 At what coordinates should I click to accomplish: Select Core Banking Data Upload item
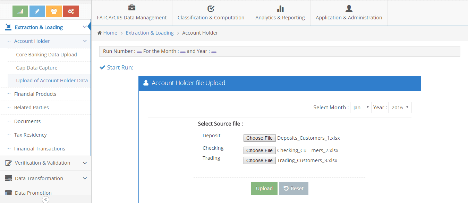point(46,55)
